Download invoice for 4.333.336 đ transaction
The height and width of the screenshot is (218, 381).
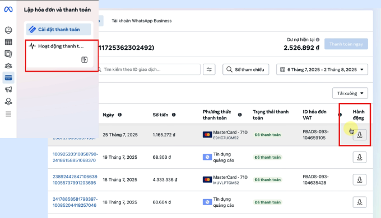click(x=359, y=179)
